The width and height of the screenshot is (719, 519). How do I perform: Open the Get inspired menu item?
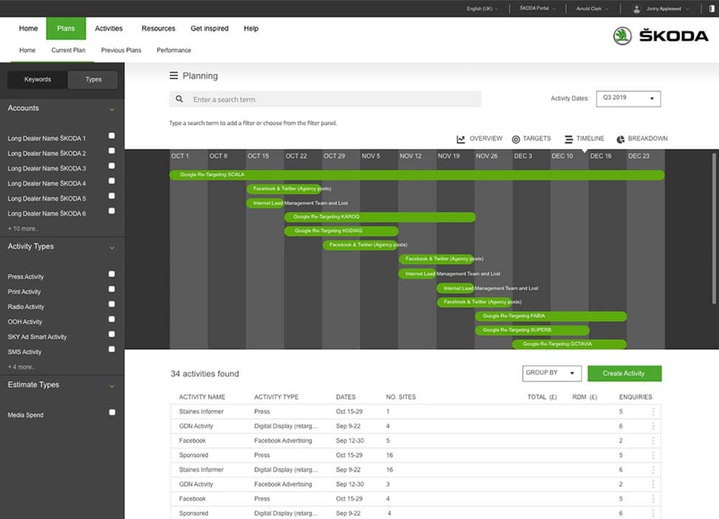coord(209,29)
